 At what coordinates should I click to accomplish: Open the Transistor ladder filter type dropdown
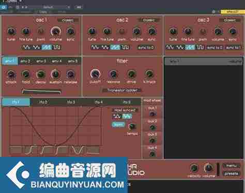(122, 90)
